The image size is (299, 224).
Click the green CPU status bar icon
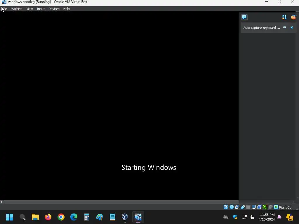265,207
